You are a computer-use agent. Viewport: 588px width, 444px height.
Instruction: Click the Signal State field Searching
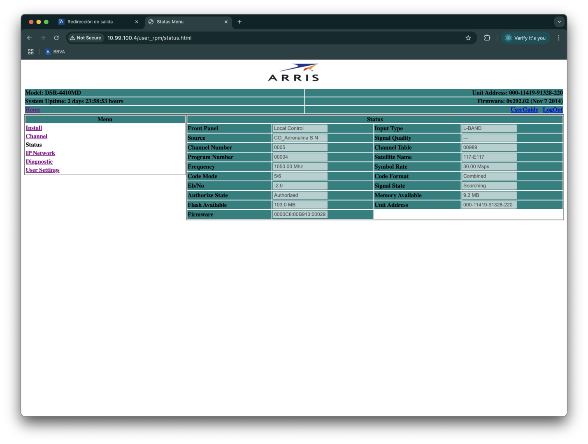pyautogui.click(x=489, y=185)
